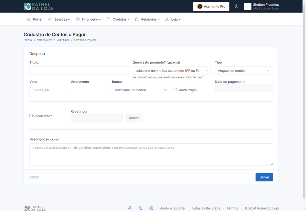Image resolution: width=306 pixels, height=211 pixels.
Task: Click the Título input field
Action: [79, 70]
